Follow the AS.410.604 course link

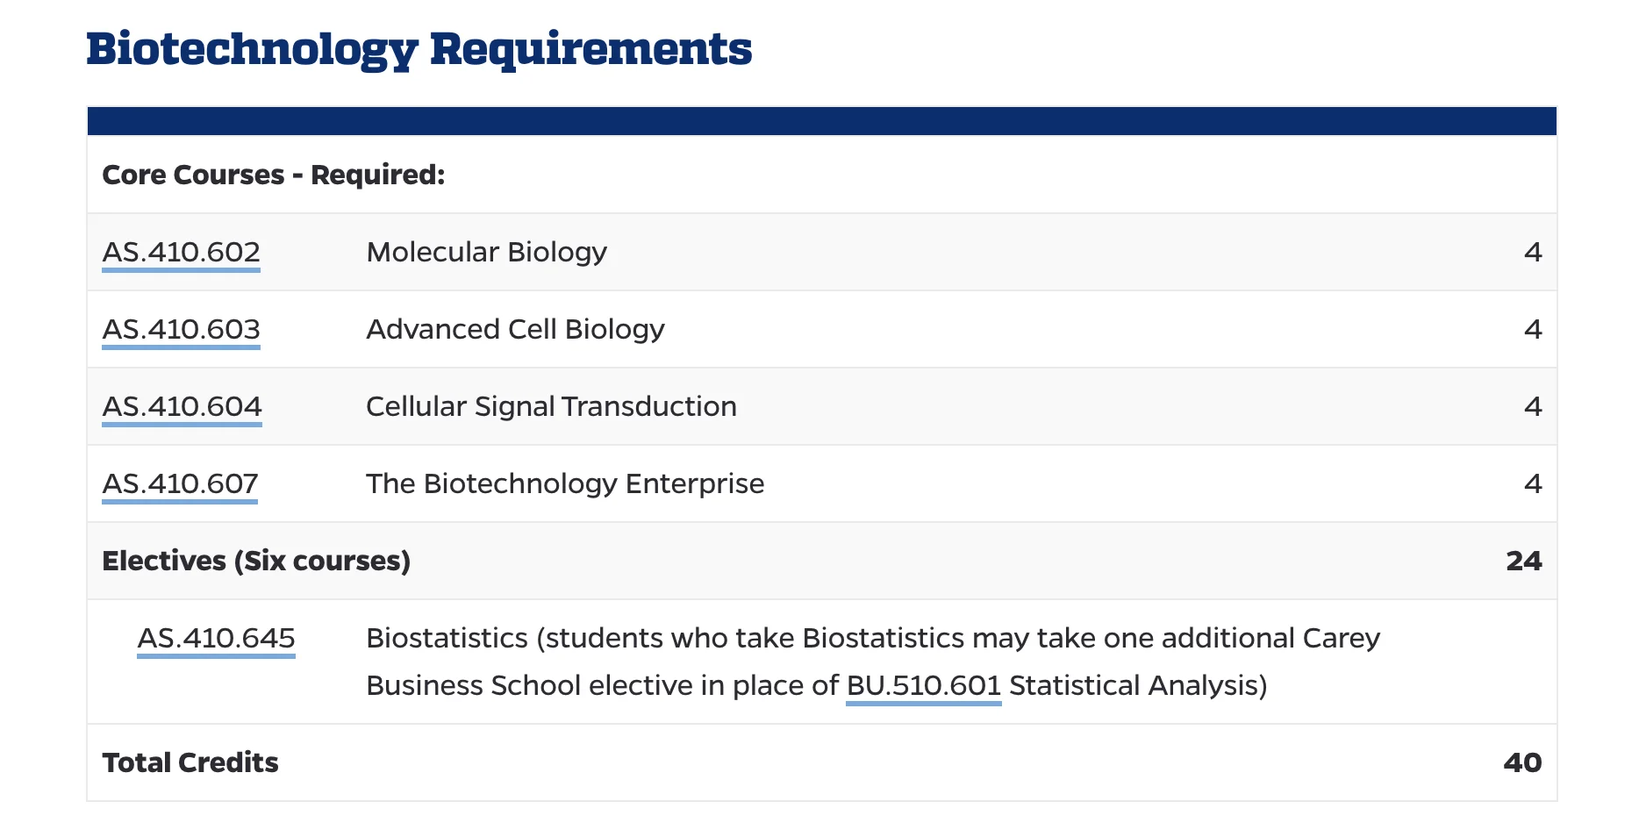(x=182, y=407)
